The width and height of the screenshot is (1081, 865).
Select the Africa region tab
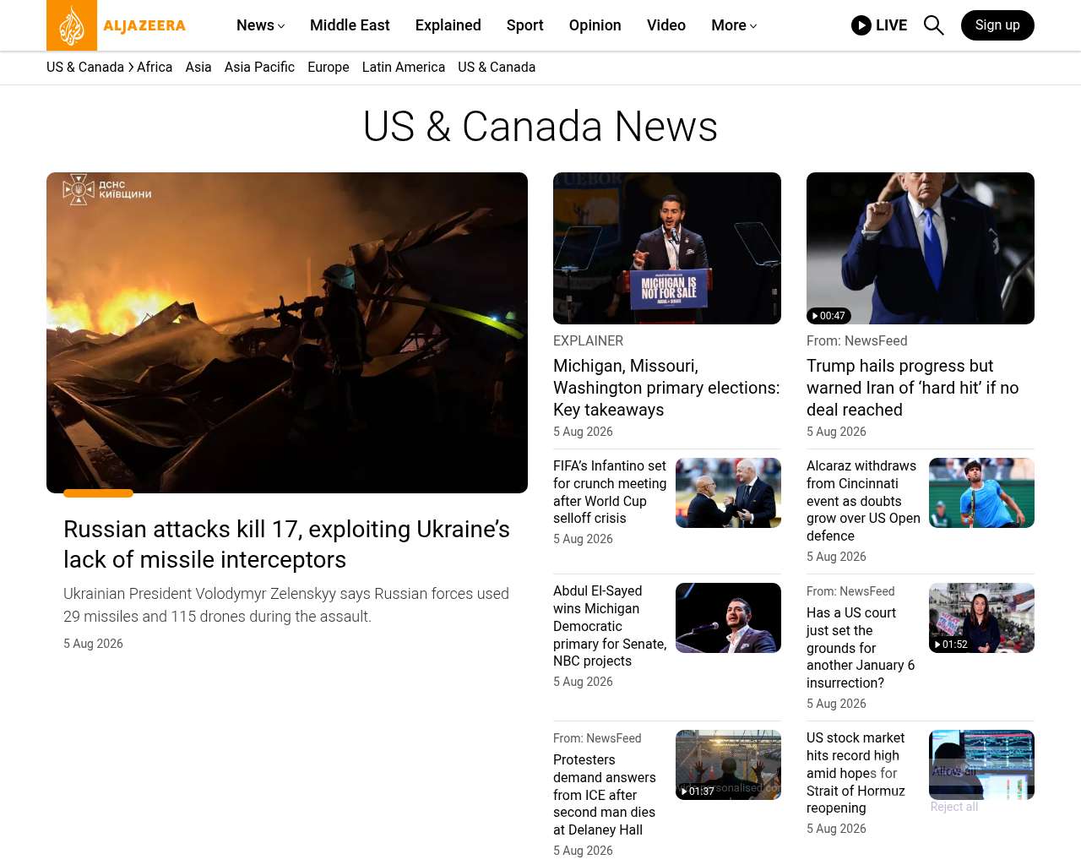coord(155,68)
